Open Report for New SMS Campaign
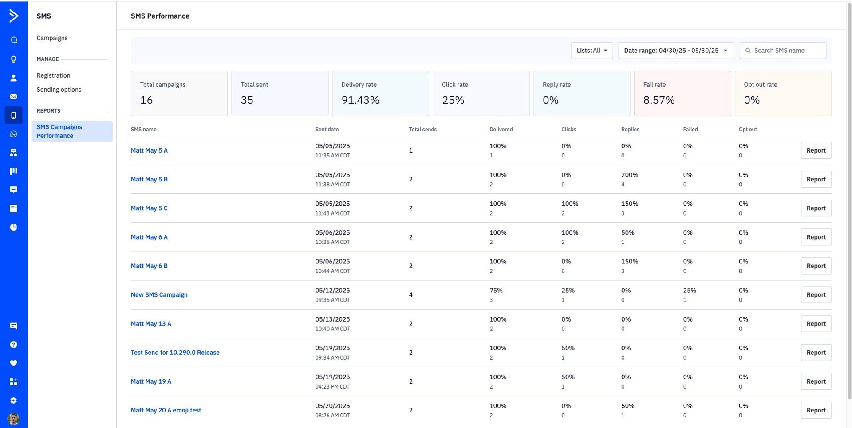Screen dimensions: 852x428 (x=816, y=295)
